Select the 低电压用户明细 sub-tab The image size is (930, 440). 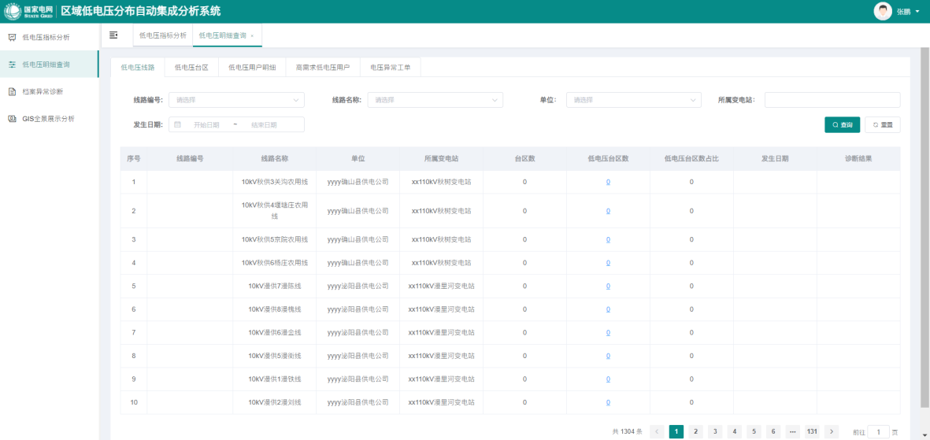(x=252, y=68)
